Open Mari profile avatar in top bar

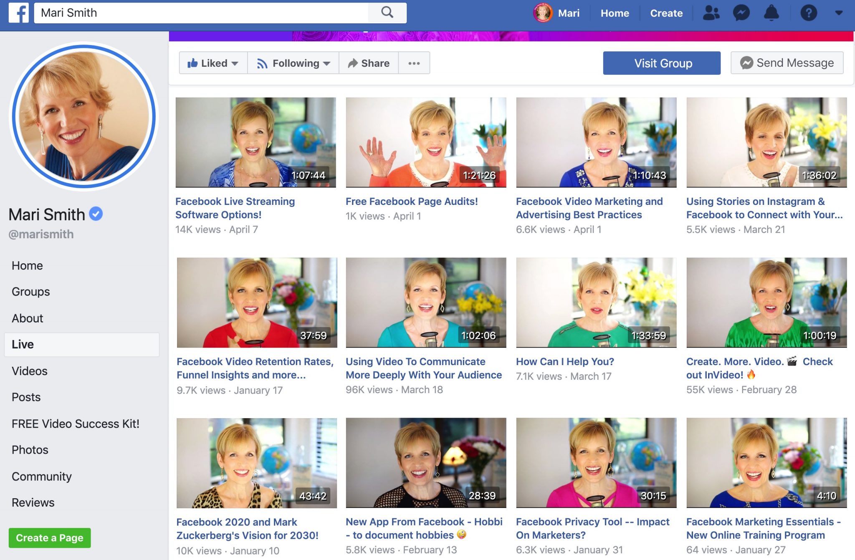click(543, 13)
